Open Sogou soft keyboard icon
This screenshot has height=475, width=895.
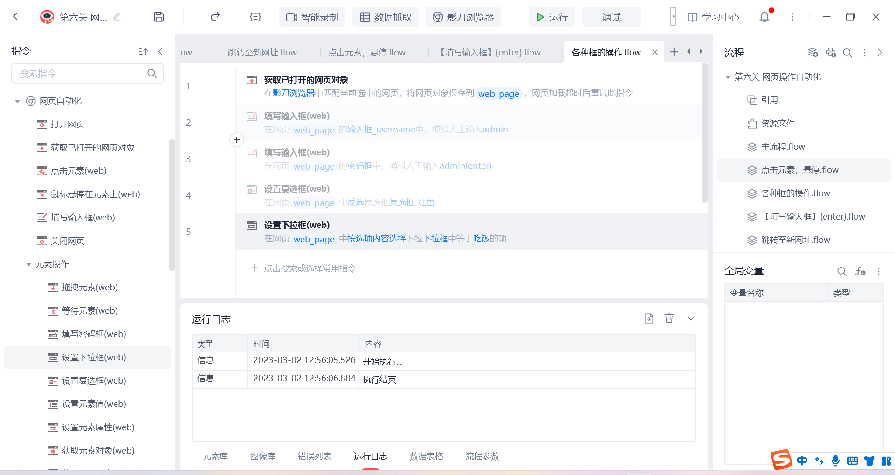coord(853,461)
